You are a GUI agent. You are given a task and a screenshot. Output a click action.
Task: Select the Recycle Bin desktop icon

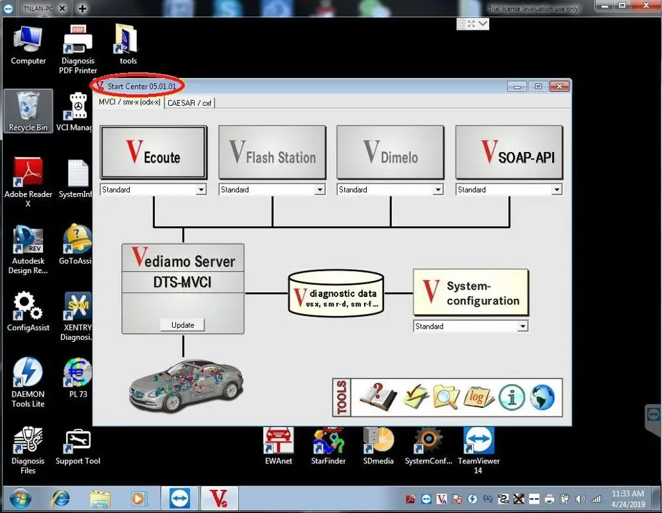point(28,111)
